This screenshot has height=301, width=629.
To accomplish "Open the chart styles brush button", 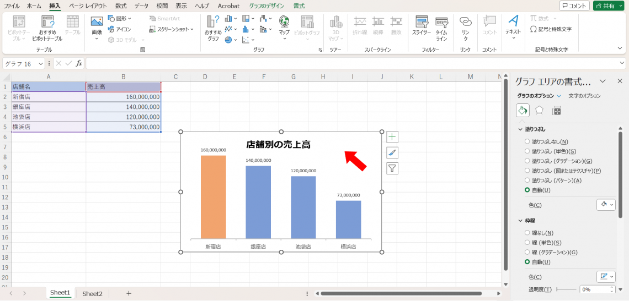I will pyautogui.click(x=392, y=153).
